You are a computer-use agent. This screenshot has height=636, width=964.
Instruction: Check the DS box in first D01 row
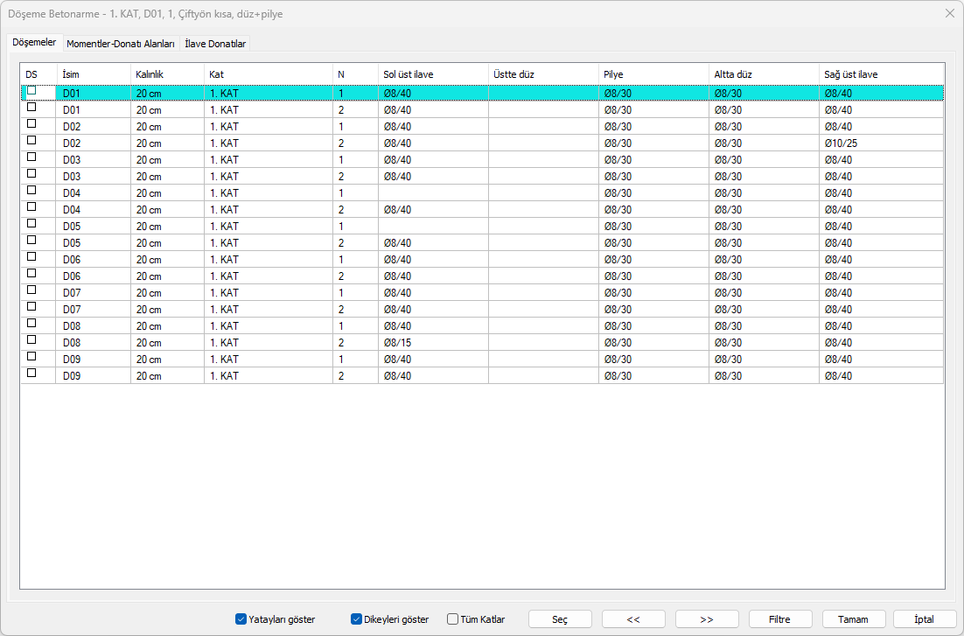(x=32, y=90)
